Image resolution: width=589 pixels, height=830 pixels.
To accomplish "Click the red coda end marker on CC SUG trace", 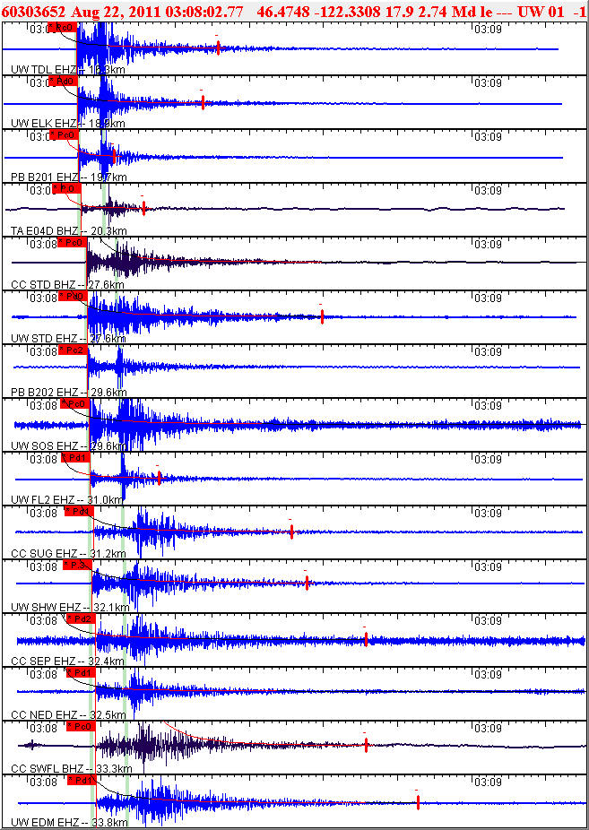I will [291, 532].
